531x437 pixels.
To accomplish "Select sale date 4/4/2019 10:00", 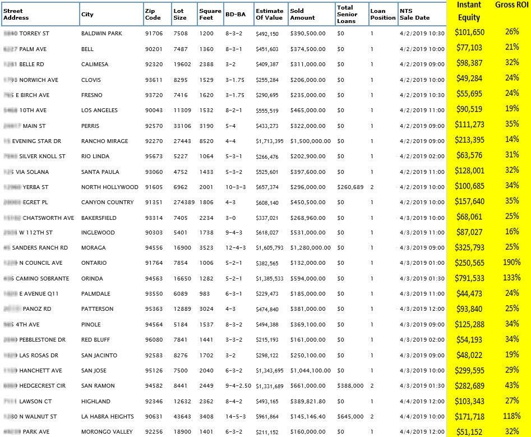I will pos(422,417).
